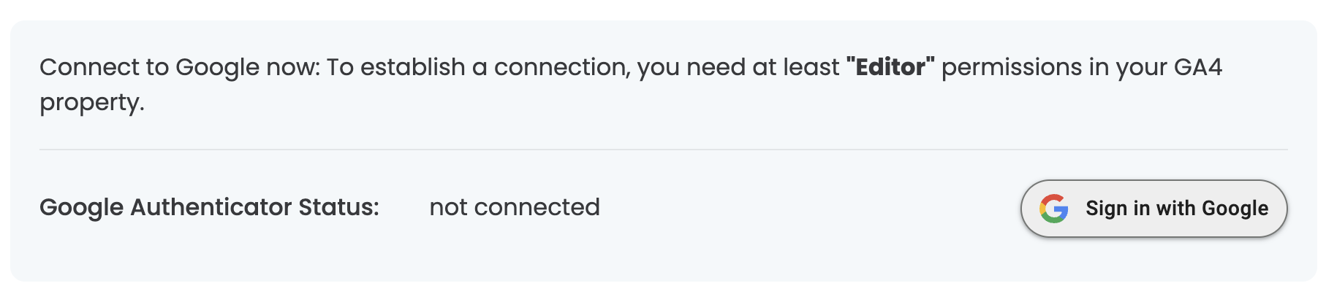Click the "Connect to Google now" text

click(180, 68)
